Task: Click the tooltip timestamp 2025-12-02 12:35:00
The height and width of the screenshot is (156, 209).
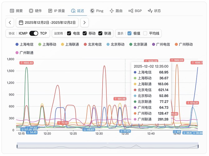Action: (x=151, y=66)
